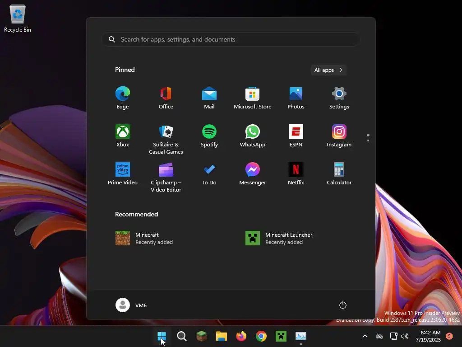
Task: Open Clipchamp Video Editor
Action: pyautogui.click(x=166, y=178)
